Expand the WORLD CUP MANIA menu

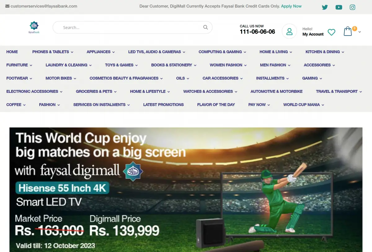tap(301, 105)
